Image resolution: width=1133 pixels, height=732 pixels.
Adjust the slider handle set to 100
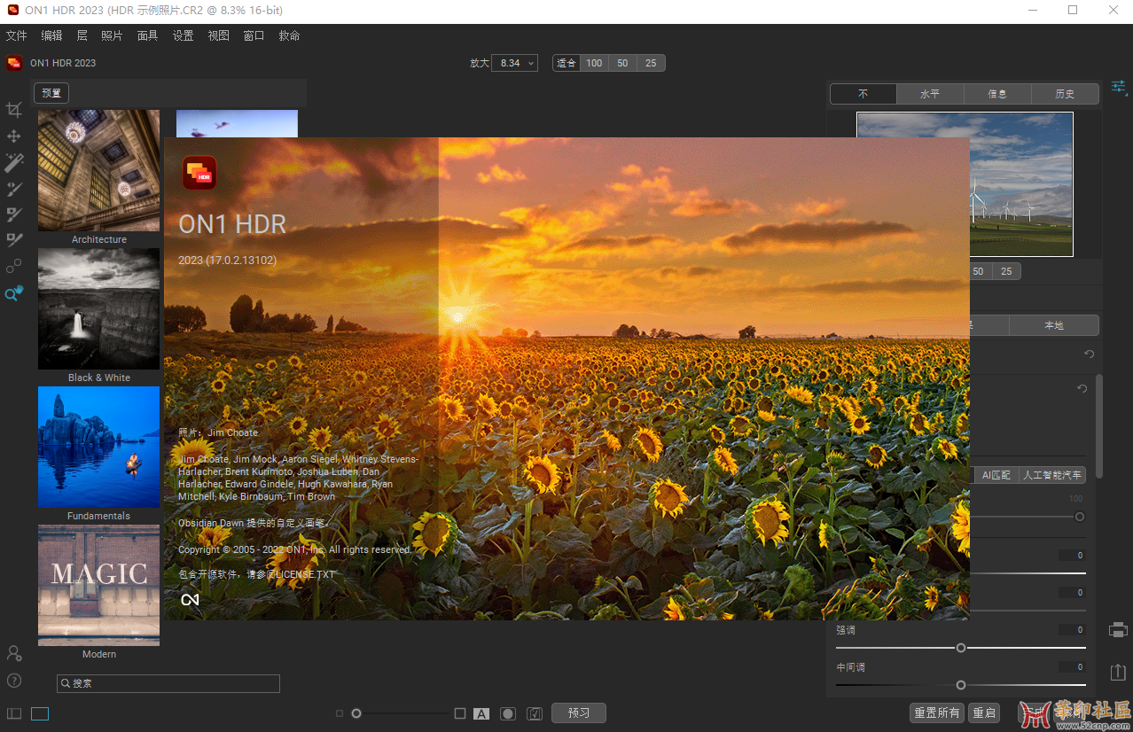pyautogui.click(x=1079, y=517)
